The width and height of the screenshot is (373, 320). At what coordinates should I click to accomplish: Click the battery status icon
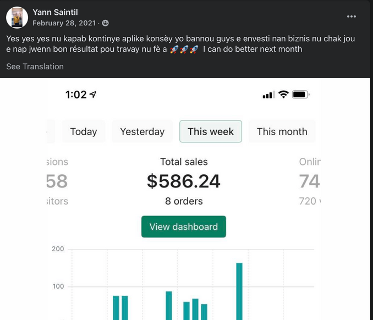(x=300, y=95)
